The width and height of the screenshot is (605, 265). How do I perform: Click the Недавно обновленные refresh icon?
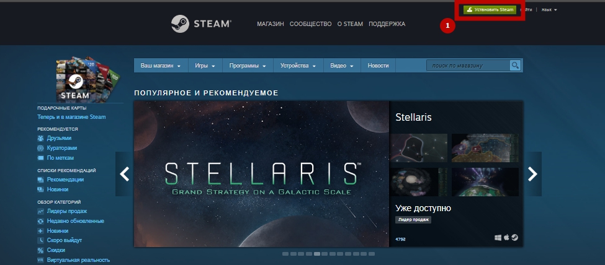coord(40,222)
